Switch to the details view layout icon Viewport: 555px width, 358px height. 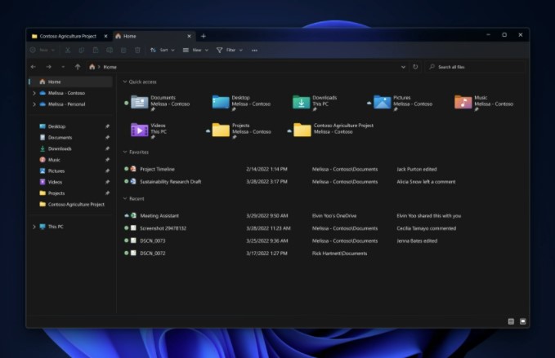pos(511,321)
